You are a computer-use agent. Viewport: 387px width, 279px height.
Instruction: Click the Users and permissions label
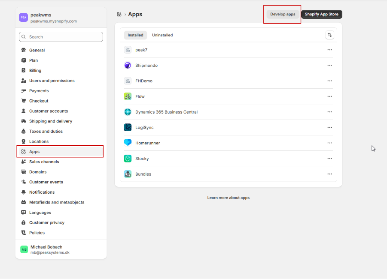(x=52, y=81)
